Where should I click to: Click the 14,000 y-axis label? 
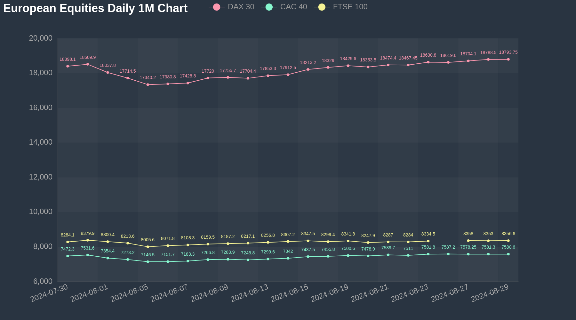click(41, 142)
